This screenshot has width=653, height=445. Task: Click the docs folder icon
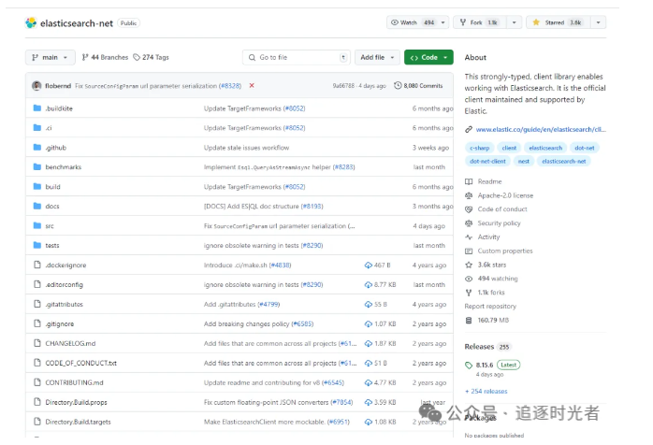point(37,206)
